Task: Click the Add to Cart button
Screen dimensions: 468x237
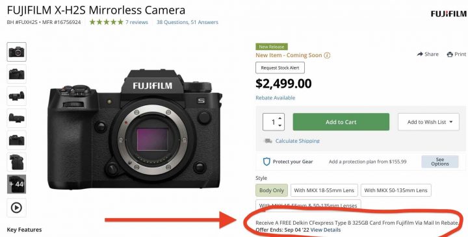Action: [x=341, y=122]
